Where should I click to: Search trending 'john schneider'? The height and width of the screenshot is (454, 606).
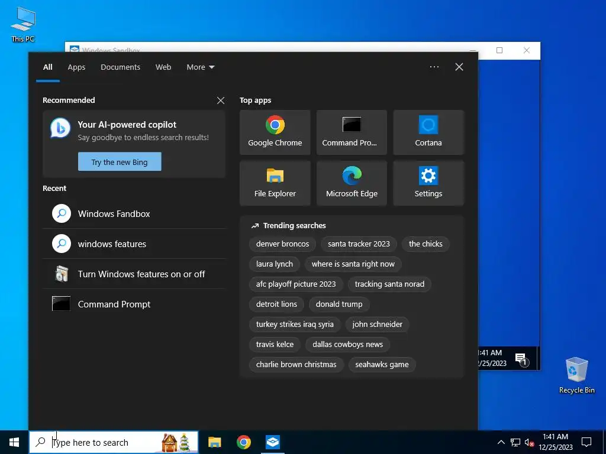(x=377, y=325)
